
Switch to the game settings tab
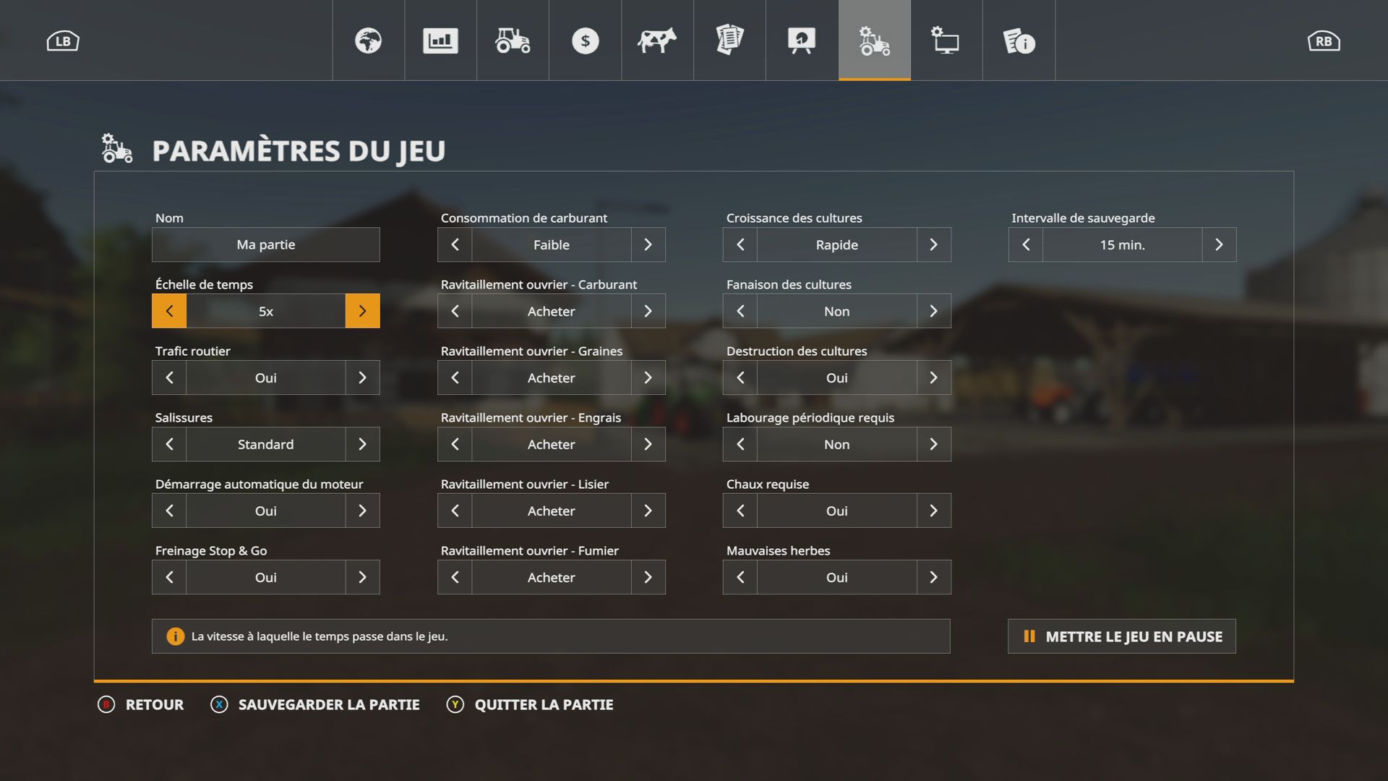click(874, 41)
